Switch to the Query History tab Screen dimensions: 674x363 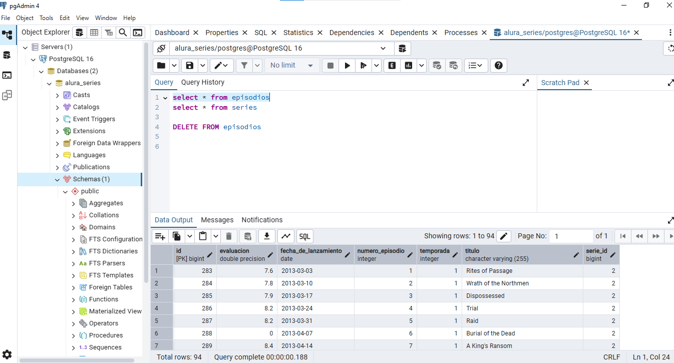pyautogui.click(x=203, y=82)
